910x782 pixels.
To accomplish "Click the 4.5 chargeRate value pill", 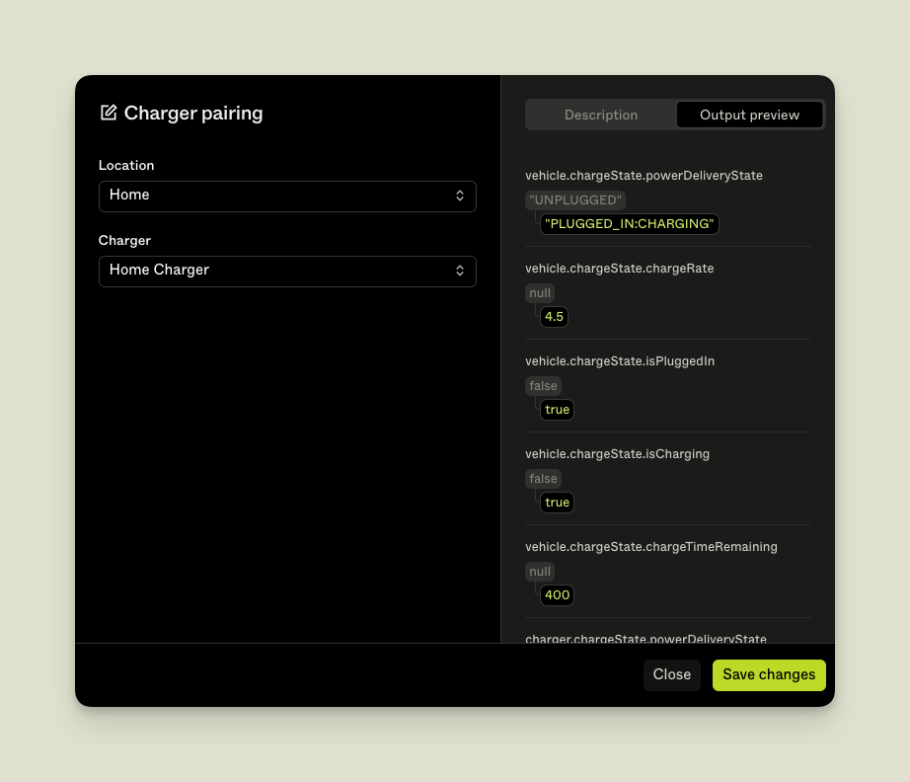I will pos(554,316).
